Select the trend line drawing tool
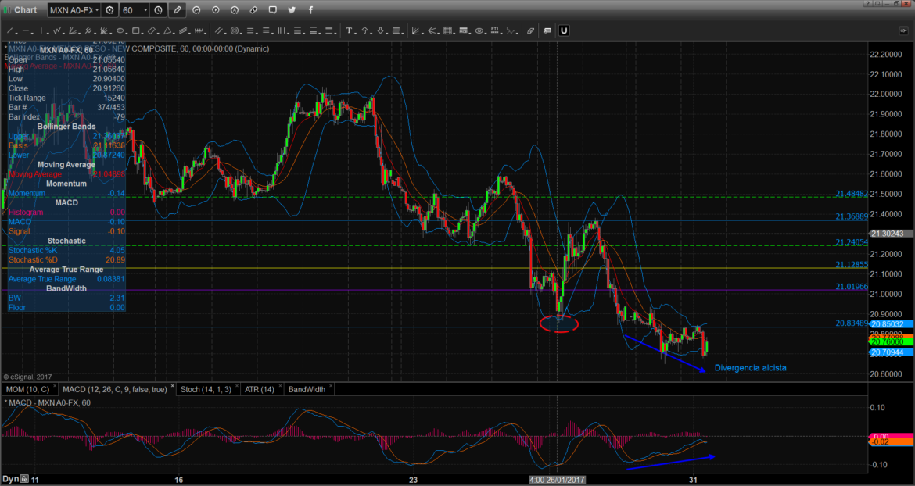The image size is (915, 486). pos(10,31)
